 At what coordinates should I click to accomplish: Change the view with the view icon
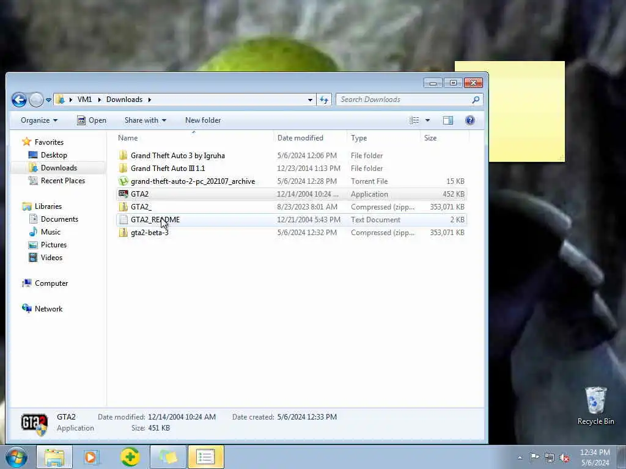point(414,120)
